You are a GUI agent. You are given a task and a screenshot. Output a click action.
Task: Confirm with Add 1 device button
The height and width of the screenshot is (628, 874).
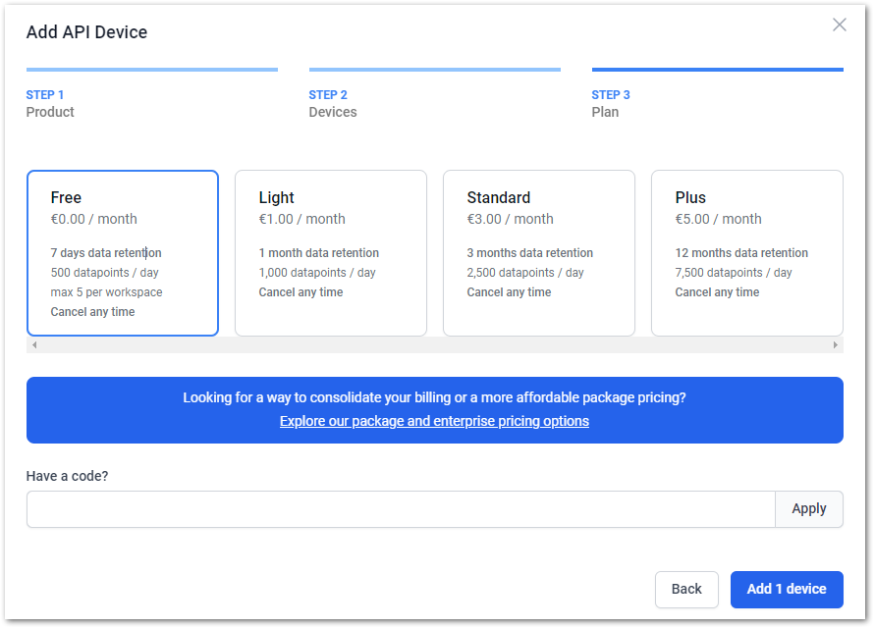(x=787, y=589)
